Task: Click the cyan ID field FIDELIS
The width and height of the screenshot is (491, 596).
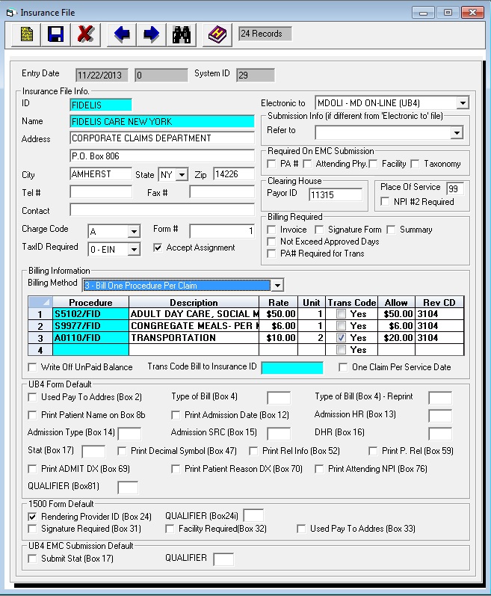Action: point(101,105)
